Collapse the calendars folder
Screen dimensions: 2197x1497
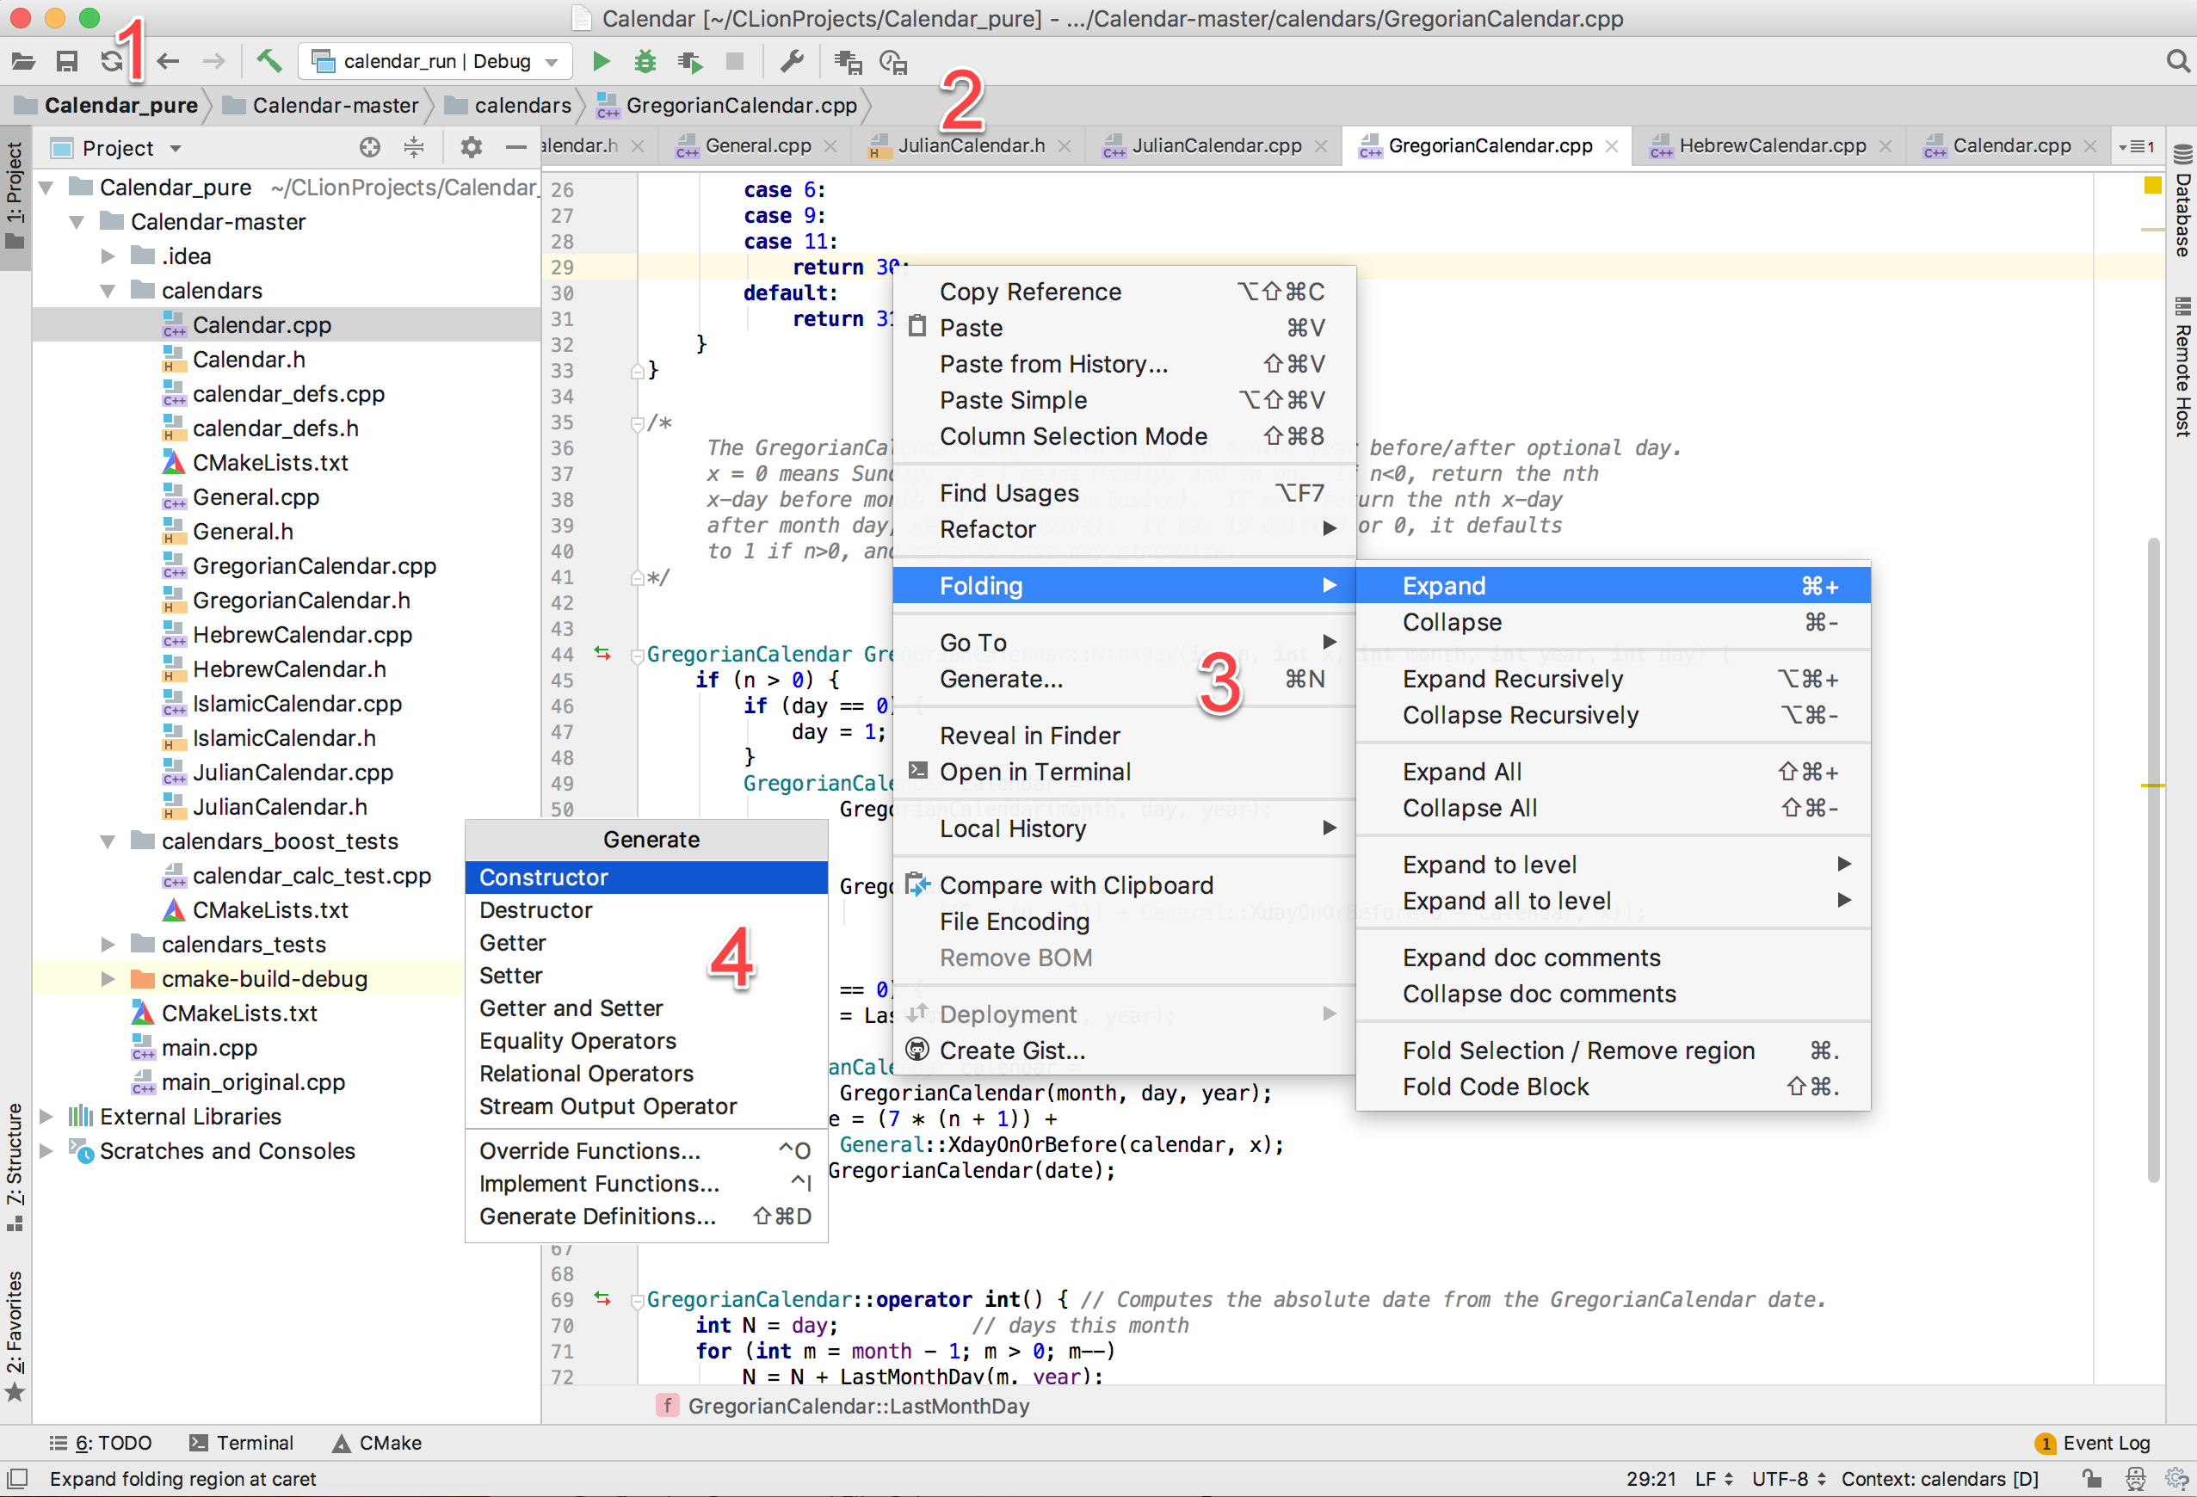pyautogui.click(x=108, y=291)
